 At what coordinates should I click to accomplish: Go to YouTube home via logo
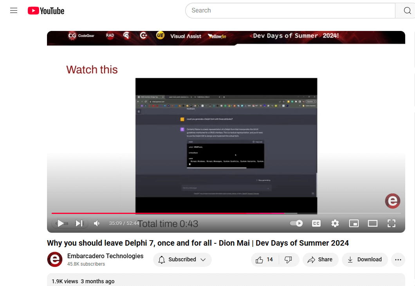click(46, 11)
